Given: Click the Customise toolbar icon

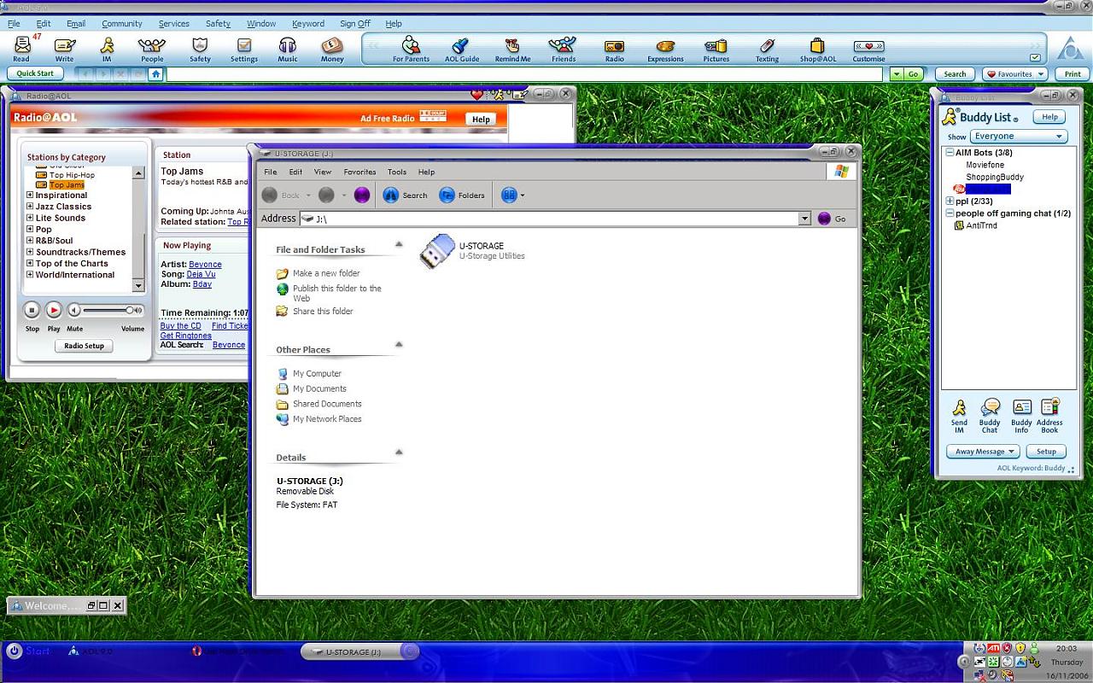Looking at the screenshot, I should (868, 49).
